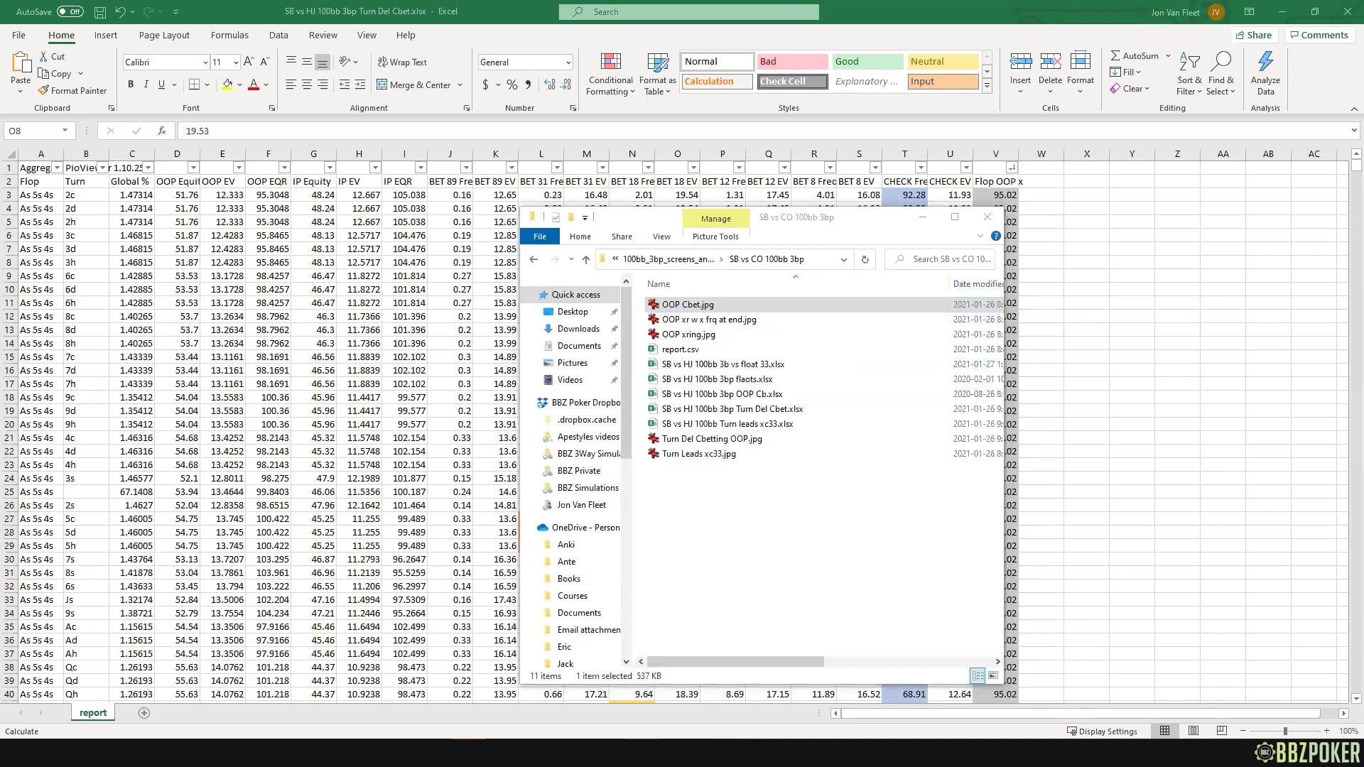Open the Formulas ribbon tab

click(229, 35)
